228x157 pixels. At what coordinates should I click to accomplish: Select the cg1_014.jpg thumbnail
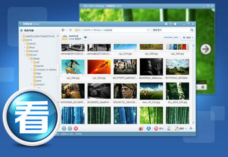pyautogui.click(x=125, y=47)
